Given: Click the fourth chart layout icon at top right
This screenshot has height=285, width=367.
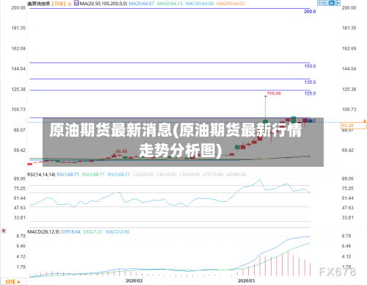Looking at the screenshot, I should coord(338,3).
